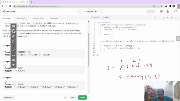Click the 'Example 3:' heading
Image resolution: width=180 pixels, height=101 pixels.
click(x=7, y=78)
